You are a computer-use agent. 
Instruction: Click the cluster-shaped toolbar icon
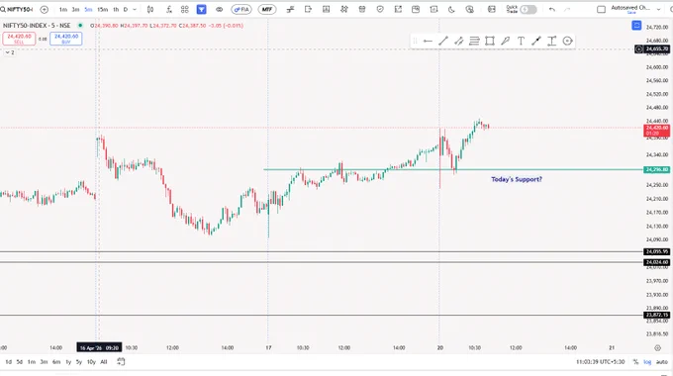point(344,10)
